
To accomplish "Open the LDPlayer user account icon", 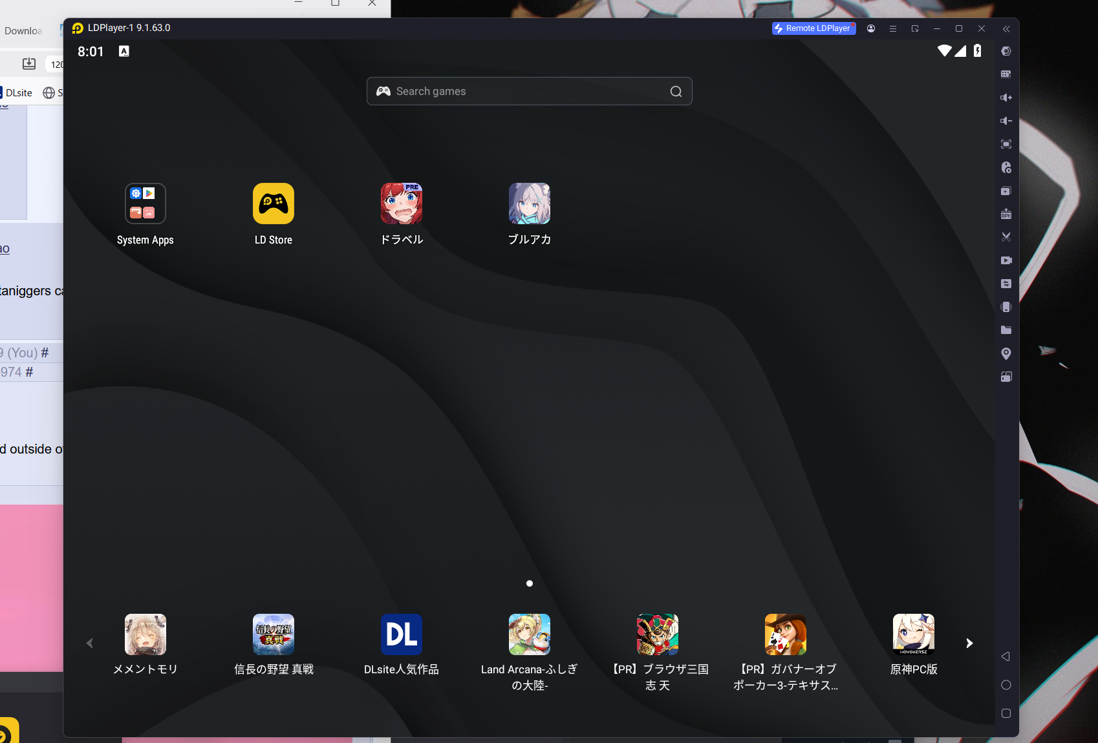I will [x=871, y=28].
